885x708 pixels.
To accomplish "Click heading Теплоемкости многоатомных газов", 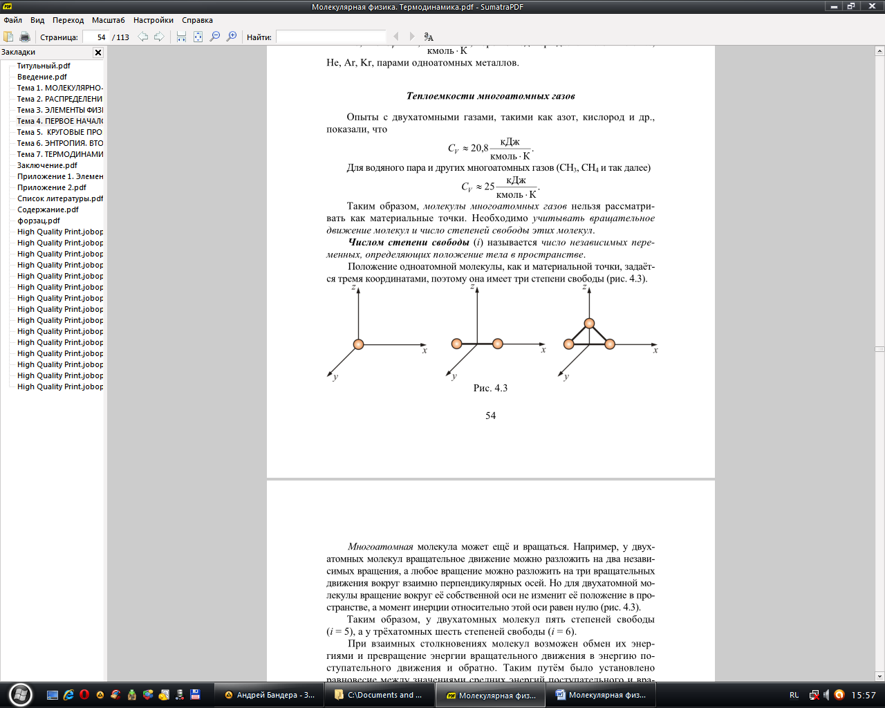I will pos(491,96).
